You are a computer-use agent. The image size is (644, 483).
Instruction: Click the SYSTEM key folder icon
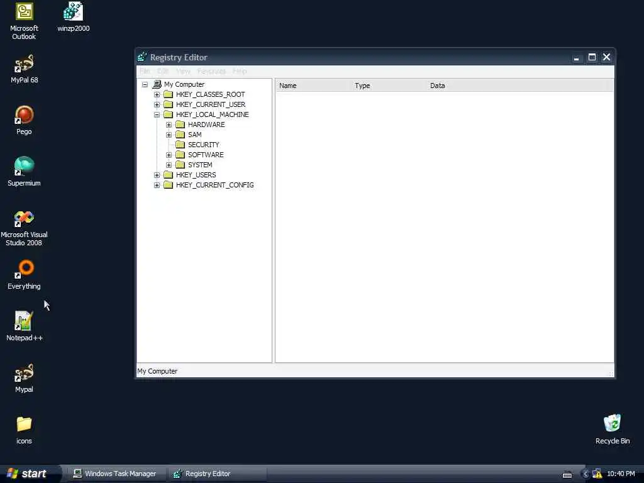pos(180,165)
